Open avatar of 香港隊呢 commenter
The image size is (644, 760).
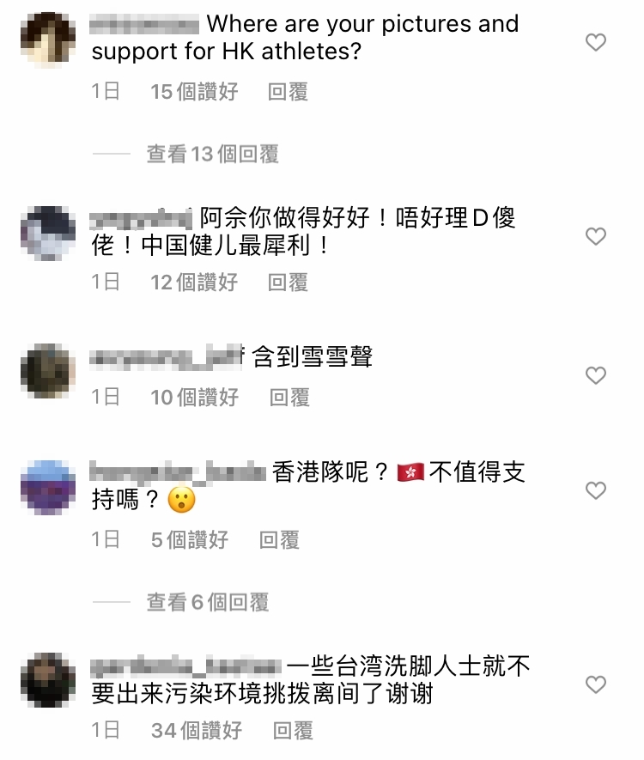click(48, 487)
